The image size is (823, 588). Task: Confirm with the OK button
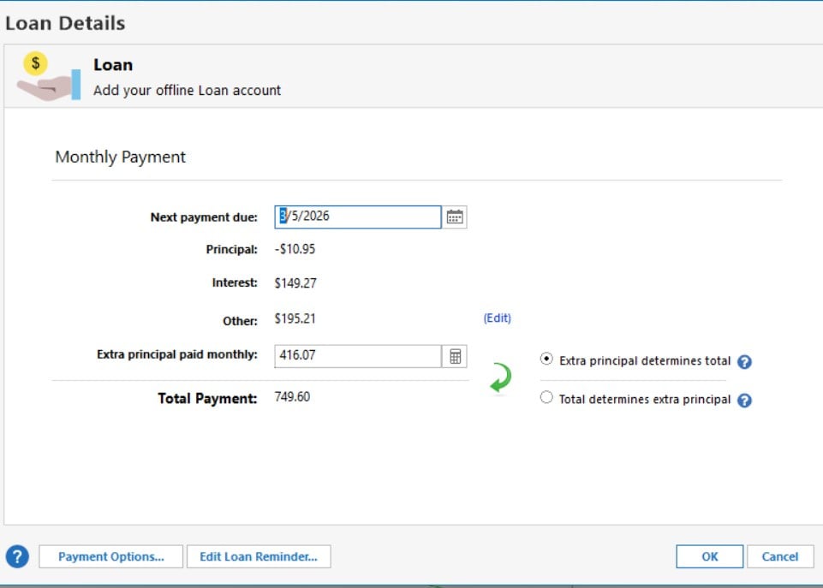(710, 556)
